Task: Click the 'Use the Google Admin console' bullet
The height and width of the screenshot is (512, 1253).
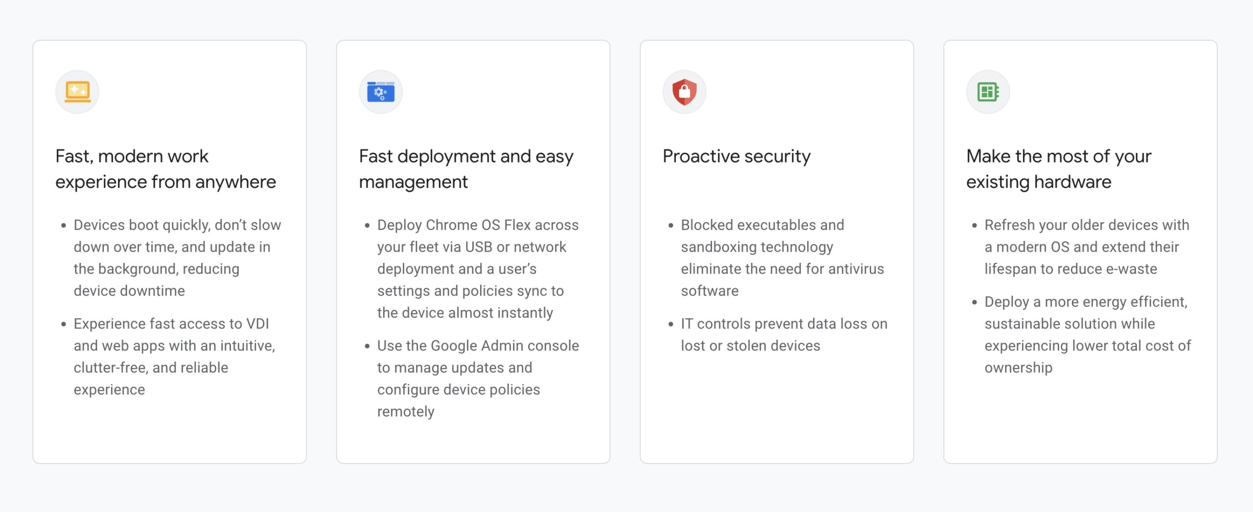Action: (478, 378)
